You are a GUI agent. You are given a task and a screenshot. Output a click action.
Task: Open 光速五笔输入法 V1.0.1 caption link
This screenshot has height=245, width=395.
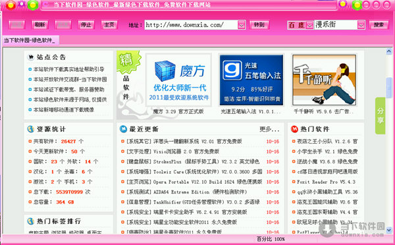(x=251, y=111)
